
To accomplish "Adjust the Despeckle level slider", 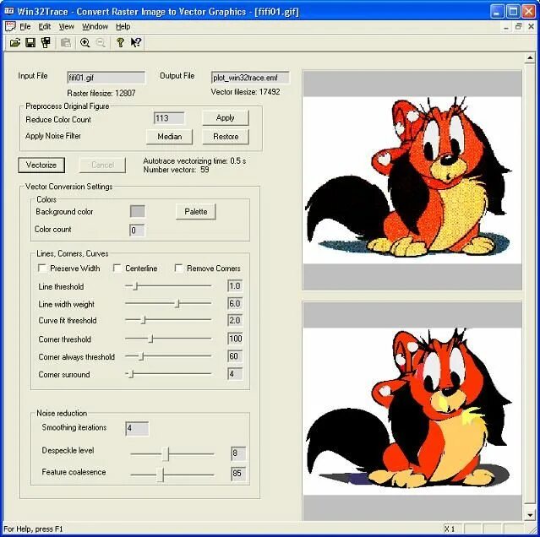I will (172, 454).
